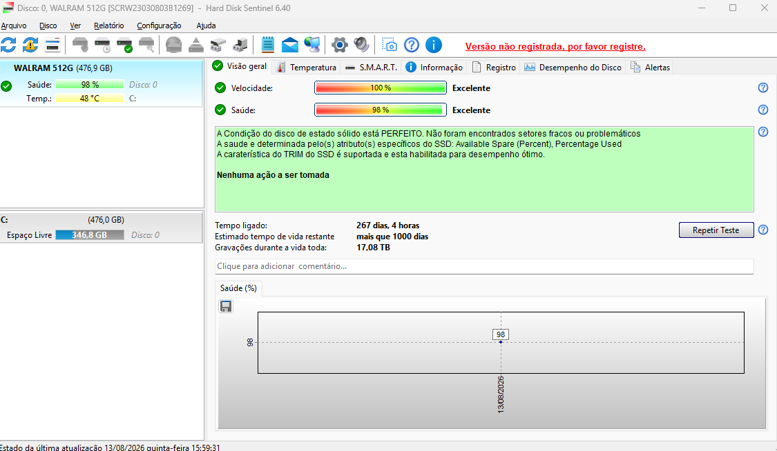The width and height of the screenshot is (777, 451).
Task: Switch to the S.M.A.R.T. tab
Action: point(372,68)
